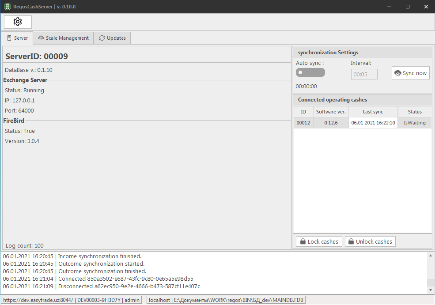Click the scale icon on Scale Management tab

[41, 38]
